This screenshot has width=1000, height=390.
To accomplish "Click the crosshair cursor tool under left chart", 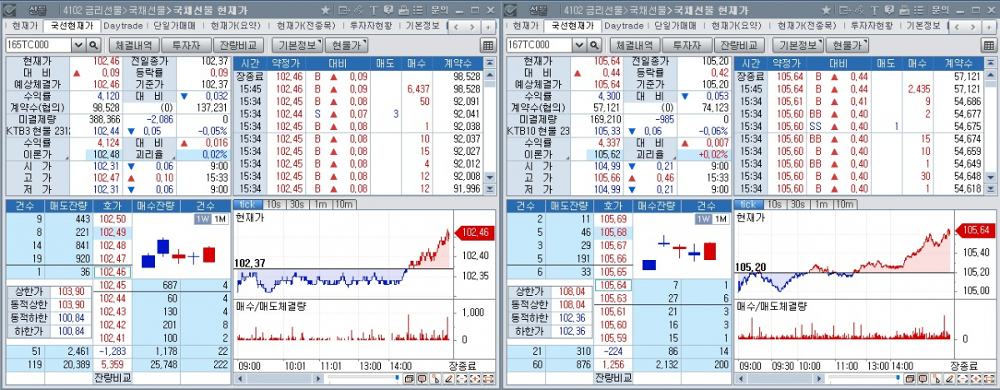I will (435, 378).
